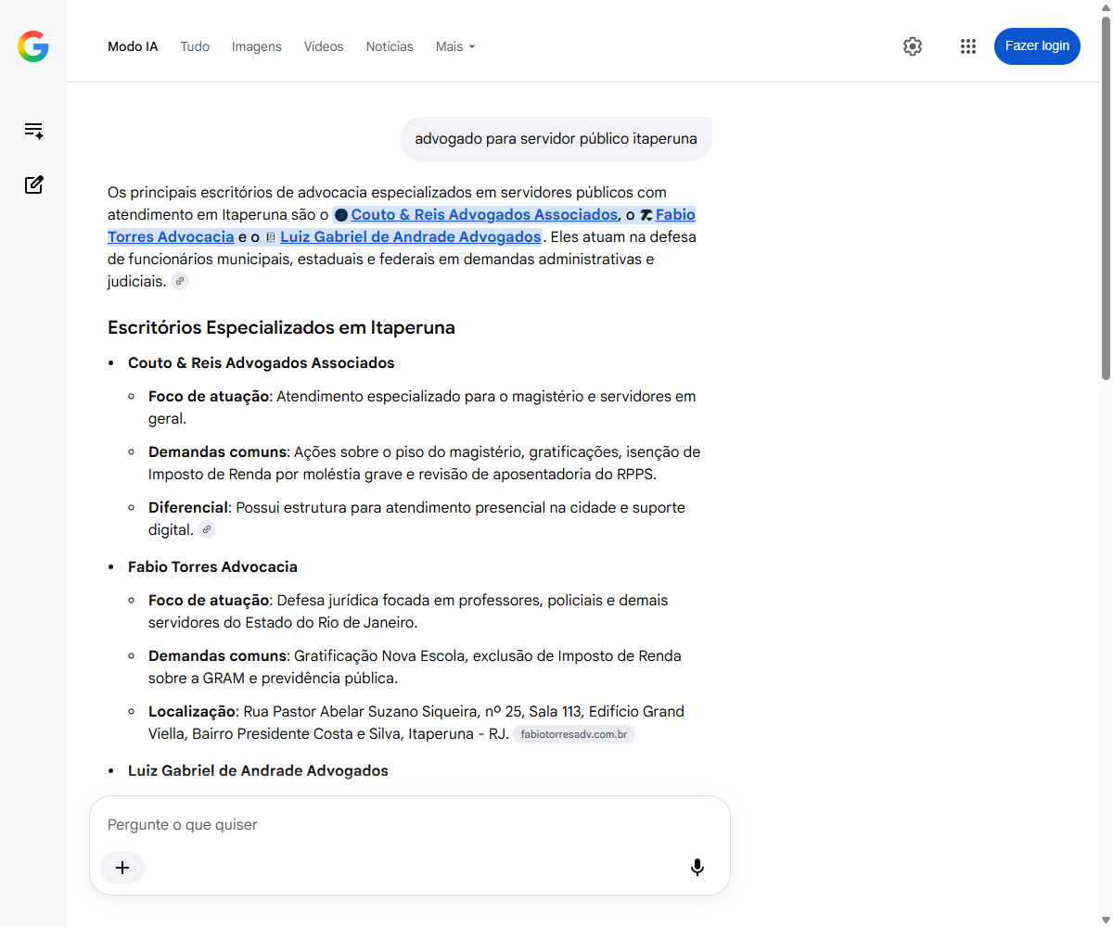Click bullet 'Luiz Gabriel de Andrade Advogados'
Image resolution: width=1113 pixels, height=927 pixels.
[x=258, y=771]
